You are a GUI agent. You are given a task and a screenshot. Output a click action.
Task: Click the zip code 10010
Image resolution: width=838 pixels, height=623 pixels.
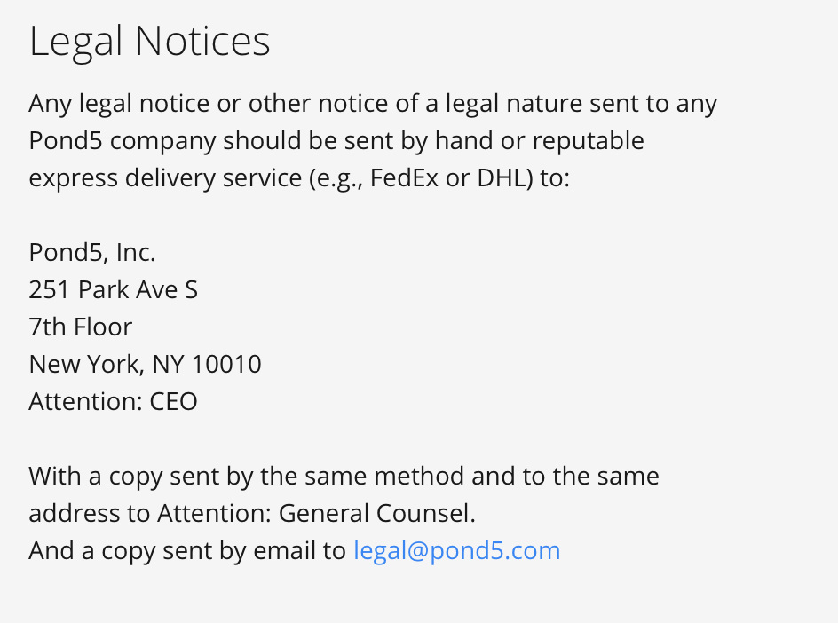226,365
